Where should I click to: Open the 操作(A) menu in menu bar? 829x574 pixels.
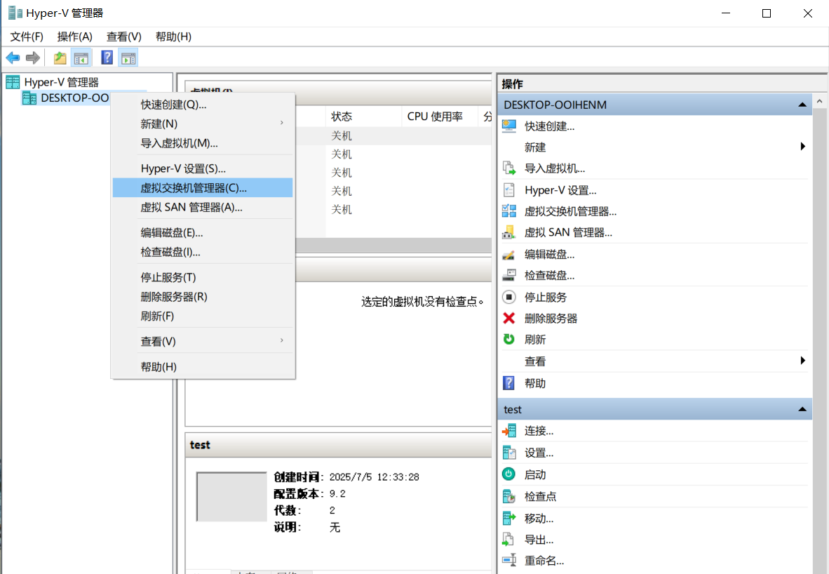74,36
